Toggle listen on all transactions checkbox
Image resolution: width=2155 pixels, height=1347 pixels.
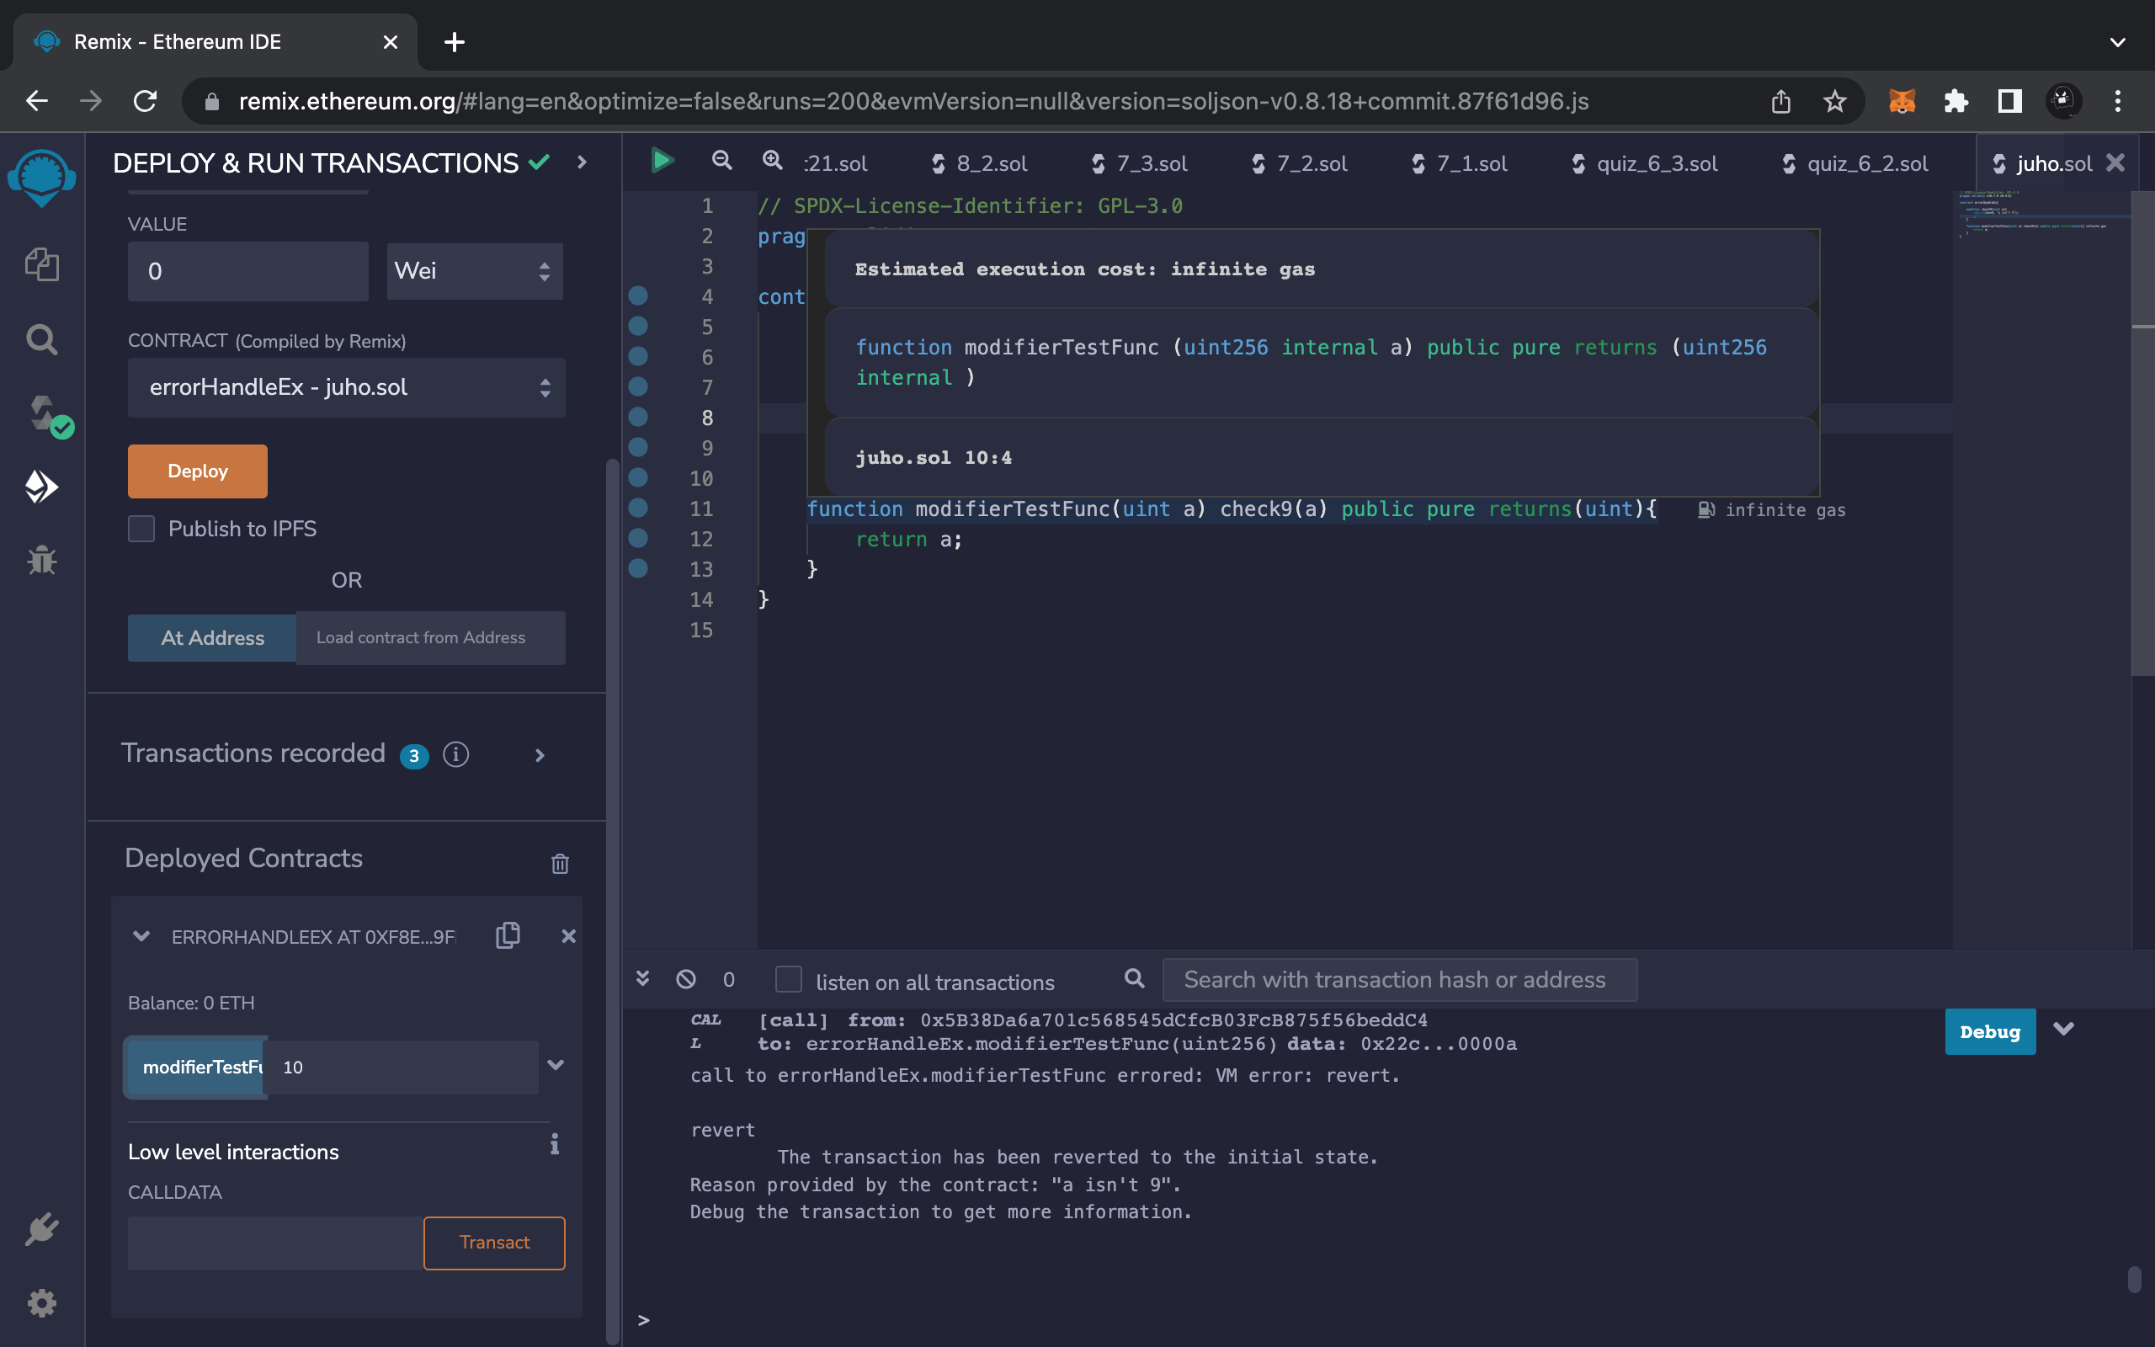(x=788, y=979)
